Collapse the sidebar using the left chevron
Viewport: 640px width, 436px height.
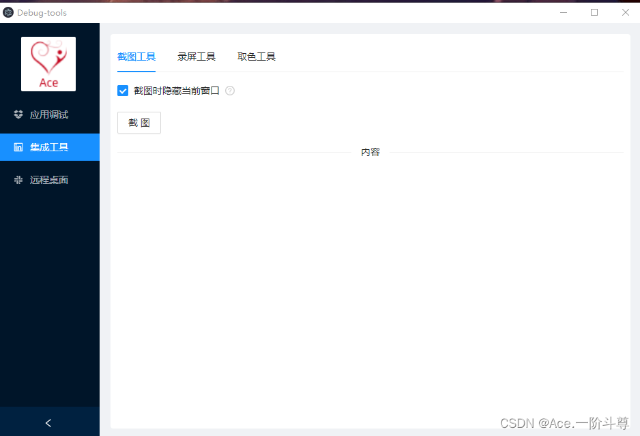tap(48, 422)
